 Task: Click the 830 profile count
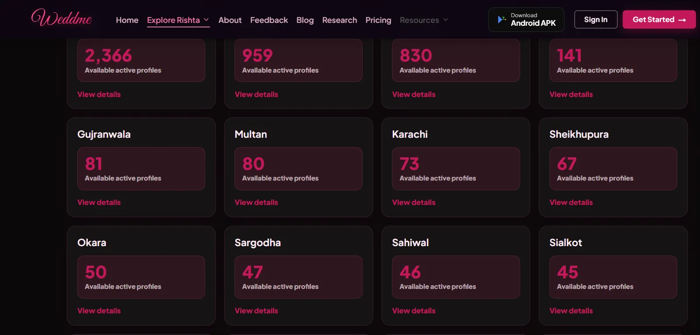(x=416, y=56)
